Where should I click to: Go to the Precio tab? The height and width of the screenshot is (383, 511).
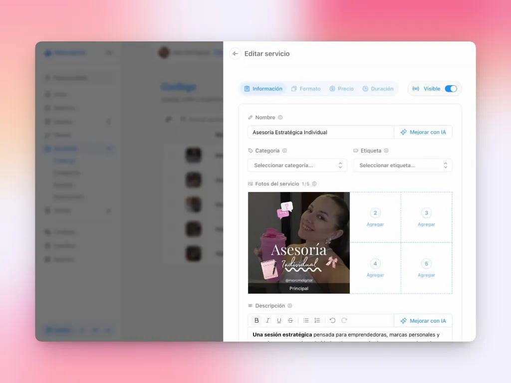(x=341, y=89)
